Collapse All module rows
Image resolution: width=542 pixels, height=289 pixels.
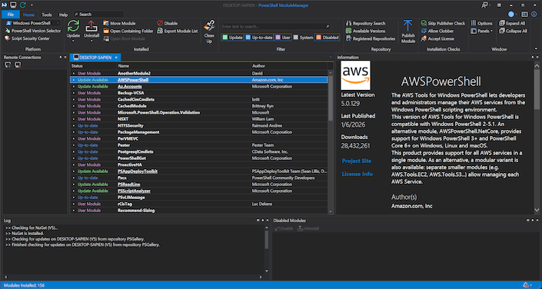coord(514,31)
